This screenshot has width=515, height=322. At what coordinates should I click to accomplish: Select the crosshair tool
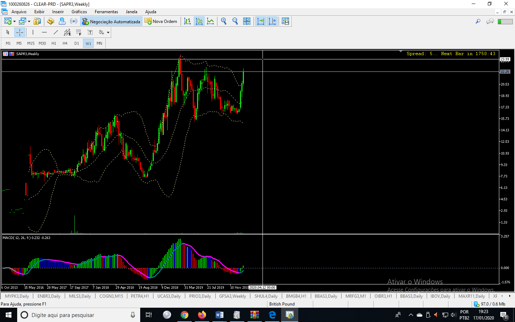[x=20, y=32]
